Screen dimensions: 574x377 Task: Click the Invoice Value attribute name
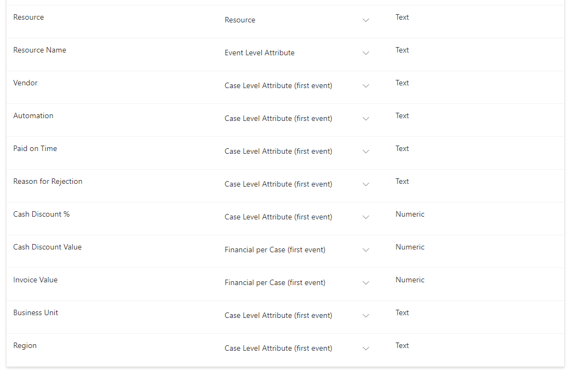(x=35, y=280)
